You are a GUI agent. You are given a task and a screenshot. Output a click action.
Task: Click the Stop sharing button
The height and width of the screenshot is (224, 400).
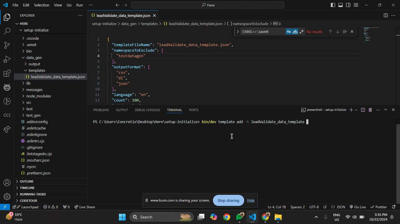click(x=228, y=201)
